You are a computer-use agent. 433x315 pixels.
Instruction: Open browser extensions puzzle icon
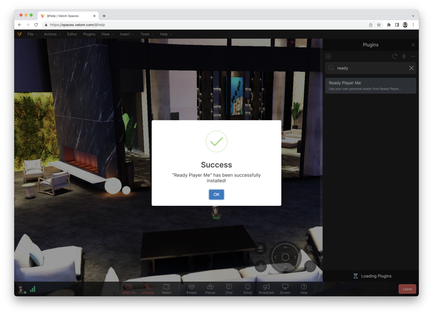click(389, 25)
